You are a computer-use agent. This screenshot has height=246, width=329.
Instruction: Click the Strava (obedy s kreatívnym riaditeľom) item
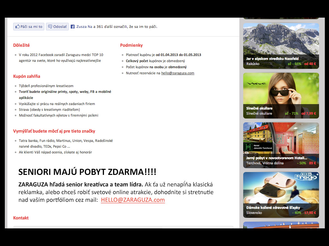[49, 110]
